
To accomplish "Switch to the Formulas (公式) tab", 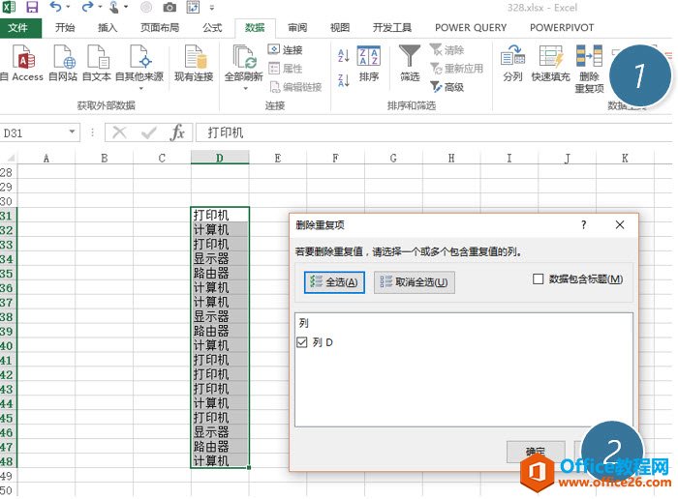I will 211,28.
